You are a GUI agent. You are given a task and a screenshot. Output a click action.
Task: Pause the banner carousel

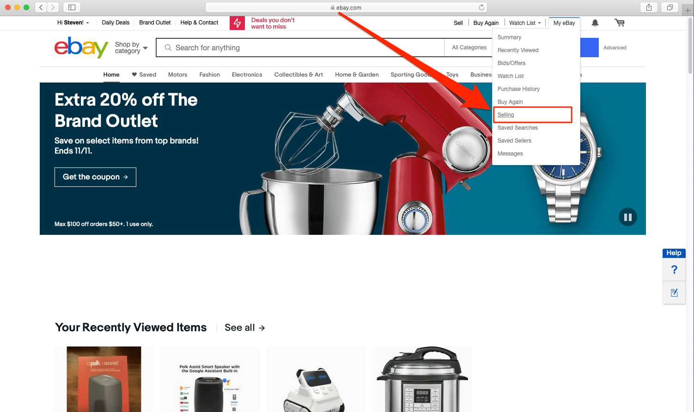click(x=628, y=217)
